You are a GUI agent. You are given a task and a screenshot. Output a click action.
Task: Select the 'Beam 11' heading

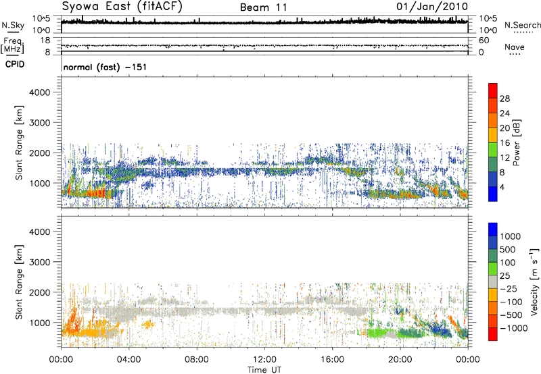point(264,7)
